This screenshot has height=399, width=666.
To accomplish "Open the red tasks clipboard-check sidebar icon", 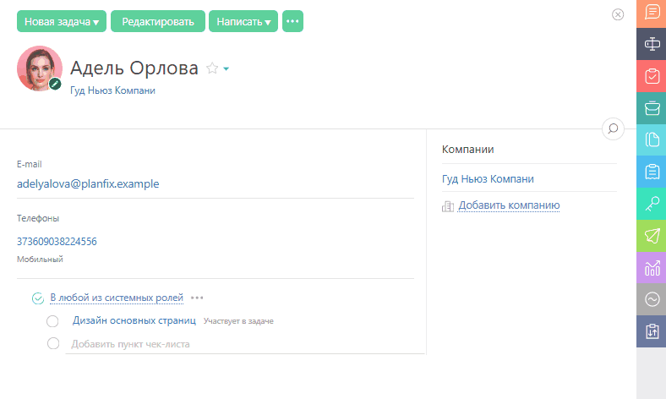I will click(x=651, y=76).
